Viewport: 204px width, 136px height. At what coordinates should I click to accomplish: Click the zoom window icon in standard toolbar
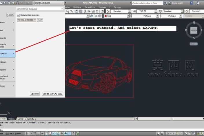[x=68, y=11]
